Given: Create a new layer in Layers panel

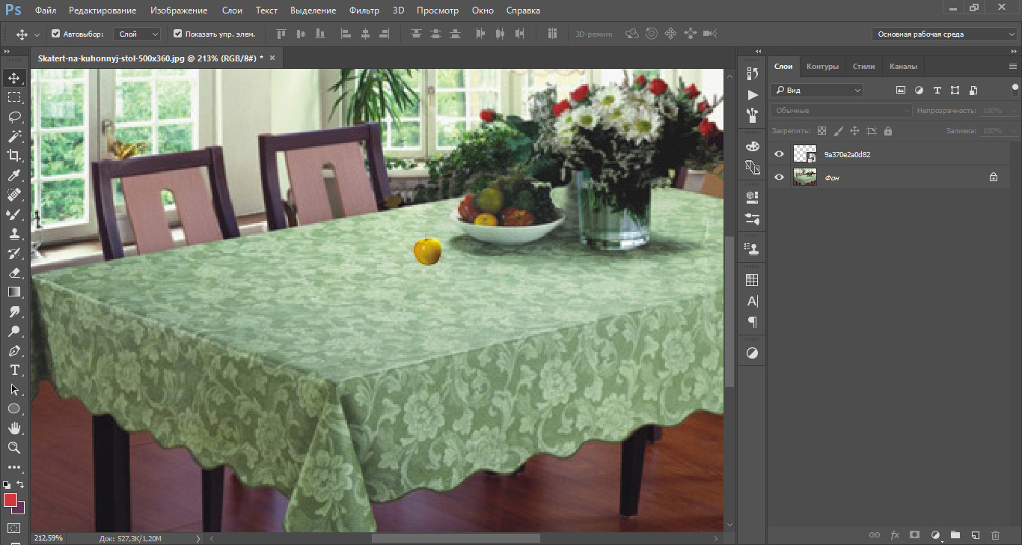Looking at the screenshot, I should click(x=975, y=535).
